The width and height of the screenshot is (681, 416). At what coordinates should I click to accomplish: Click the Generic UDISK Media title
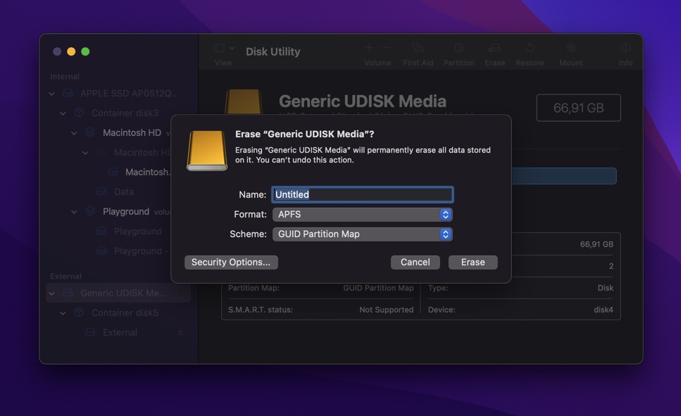[x=362, y=101]
